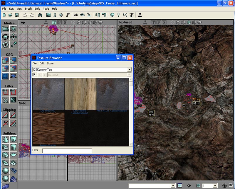Click the build paths icon
The width and height of the screenshot is (235, 189).
click(x=125, y=15)
